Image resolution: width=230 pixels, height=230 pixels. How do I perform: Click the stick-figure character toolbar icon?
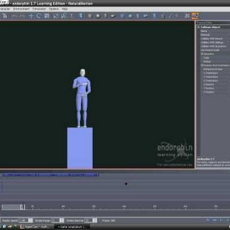[72, 16]
